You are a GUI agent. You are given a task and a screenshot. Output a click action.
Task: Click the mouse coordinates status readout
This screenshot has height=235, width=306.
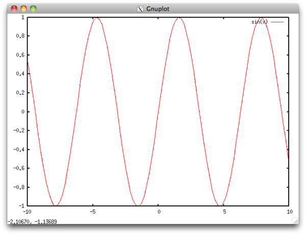coord(32,222)
